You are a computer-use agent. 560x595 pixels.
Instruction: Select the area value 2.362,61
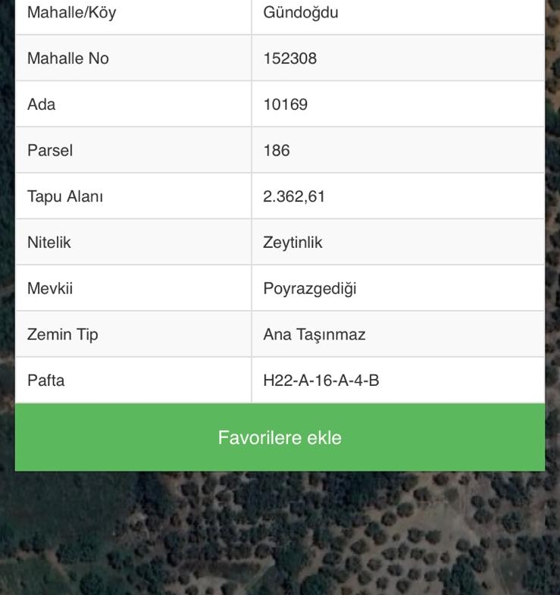coord(294,196)
